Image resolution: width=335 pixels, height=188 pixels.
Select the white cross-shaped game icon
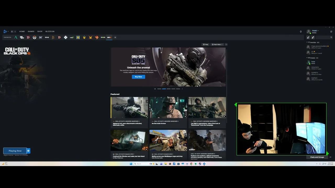click(65, 37)
